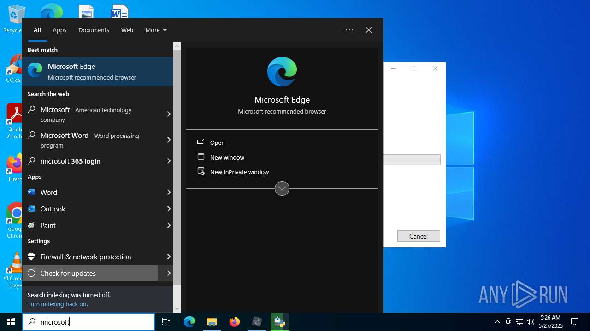Click the New window icon
Screen dimensions: 590x331
(201, 157)
